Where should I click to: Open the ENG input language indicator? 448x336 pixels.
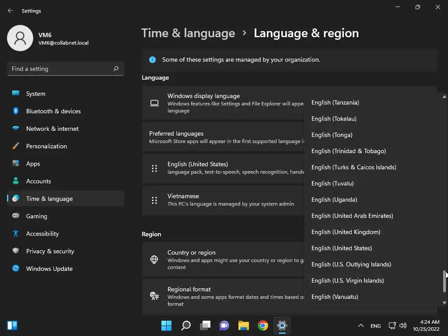[x=375, y=325]
